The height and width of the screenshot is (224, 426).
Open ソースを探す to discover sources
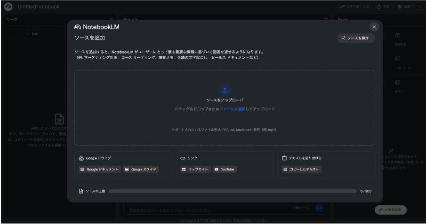click(356, 38)
